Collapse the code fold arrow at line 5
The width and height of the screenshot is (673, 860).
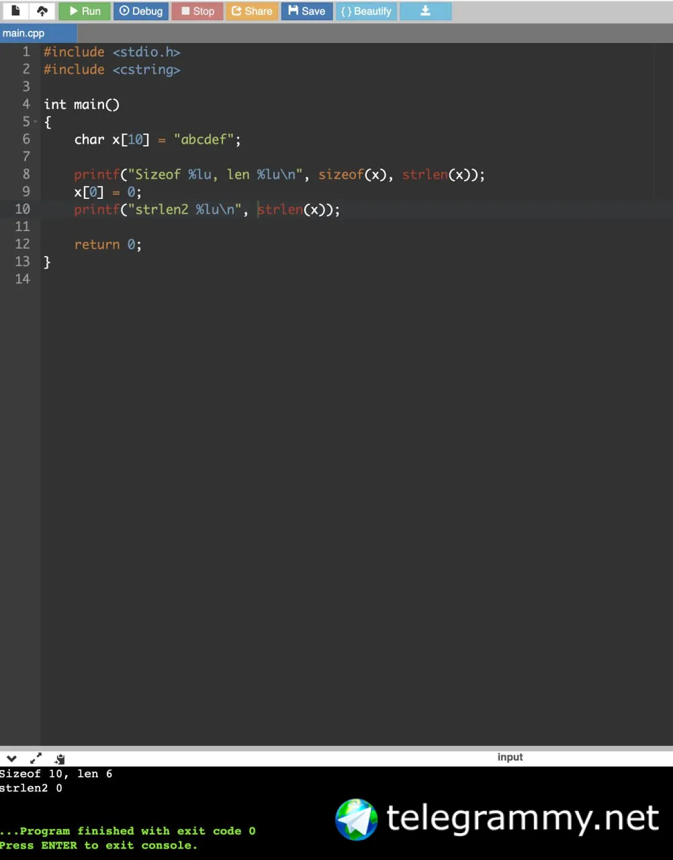(36, 122)
